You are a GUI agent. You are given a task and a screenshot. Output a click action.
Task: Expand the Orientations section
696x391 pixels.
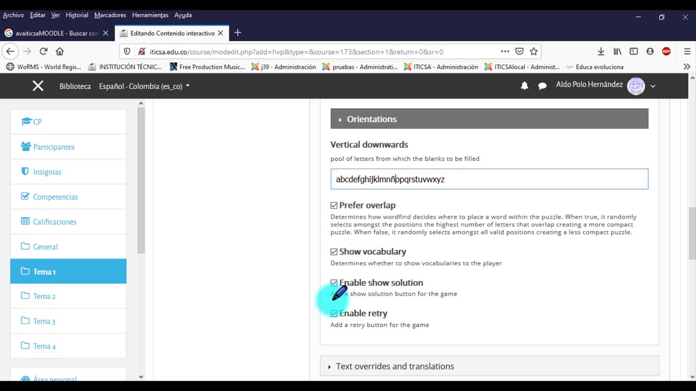click(x=489, y=119)
